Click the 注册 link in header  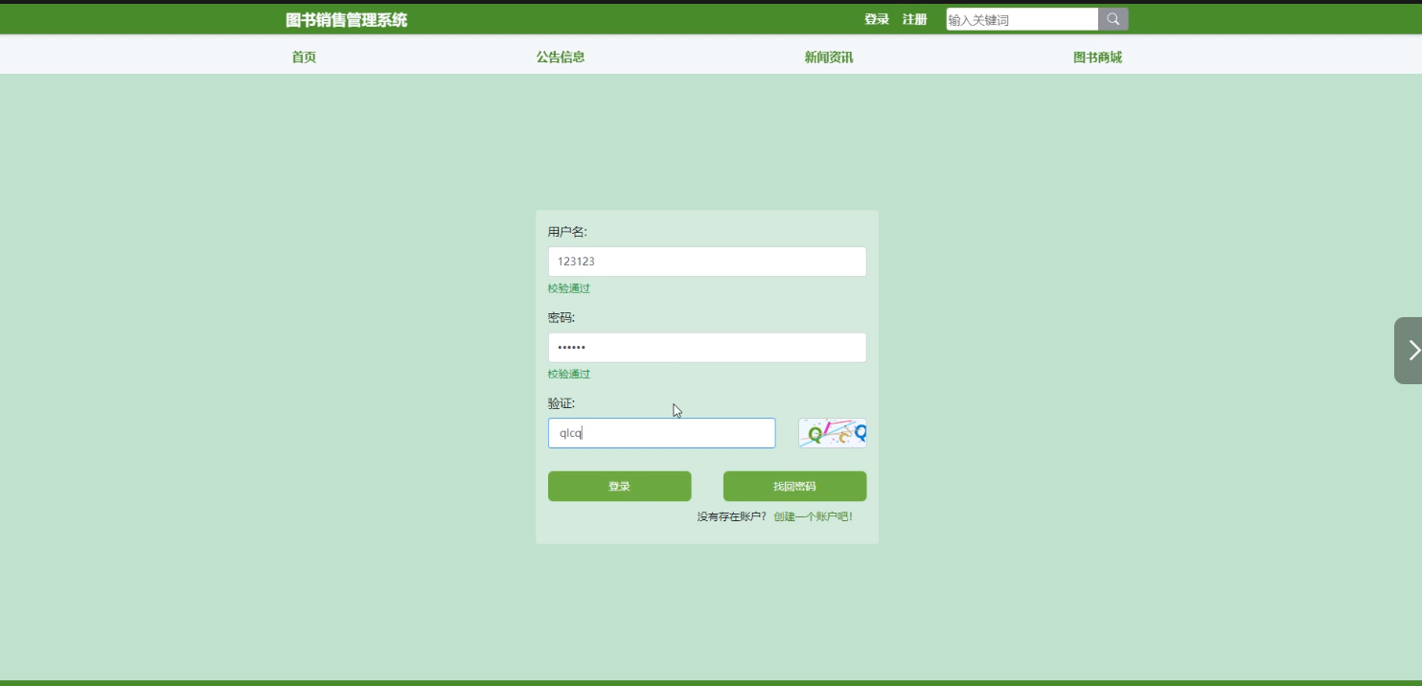914,19
